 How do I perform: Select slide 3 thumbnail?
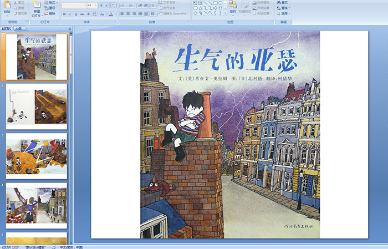coord(37,156)
